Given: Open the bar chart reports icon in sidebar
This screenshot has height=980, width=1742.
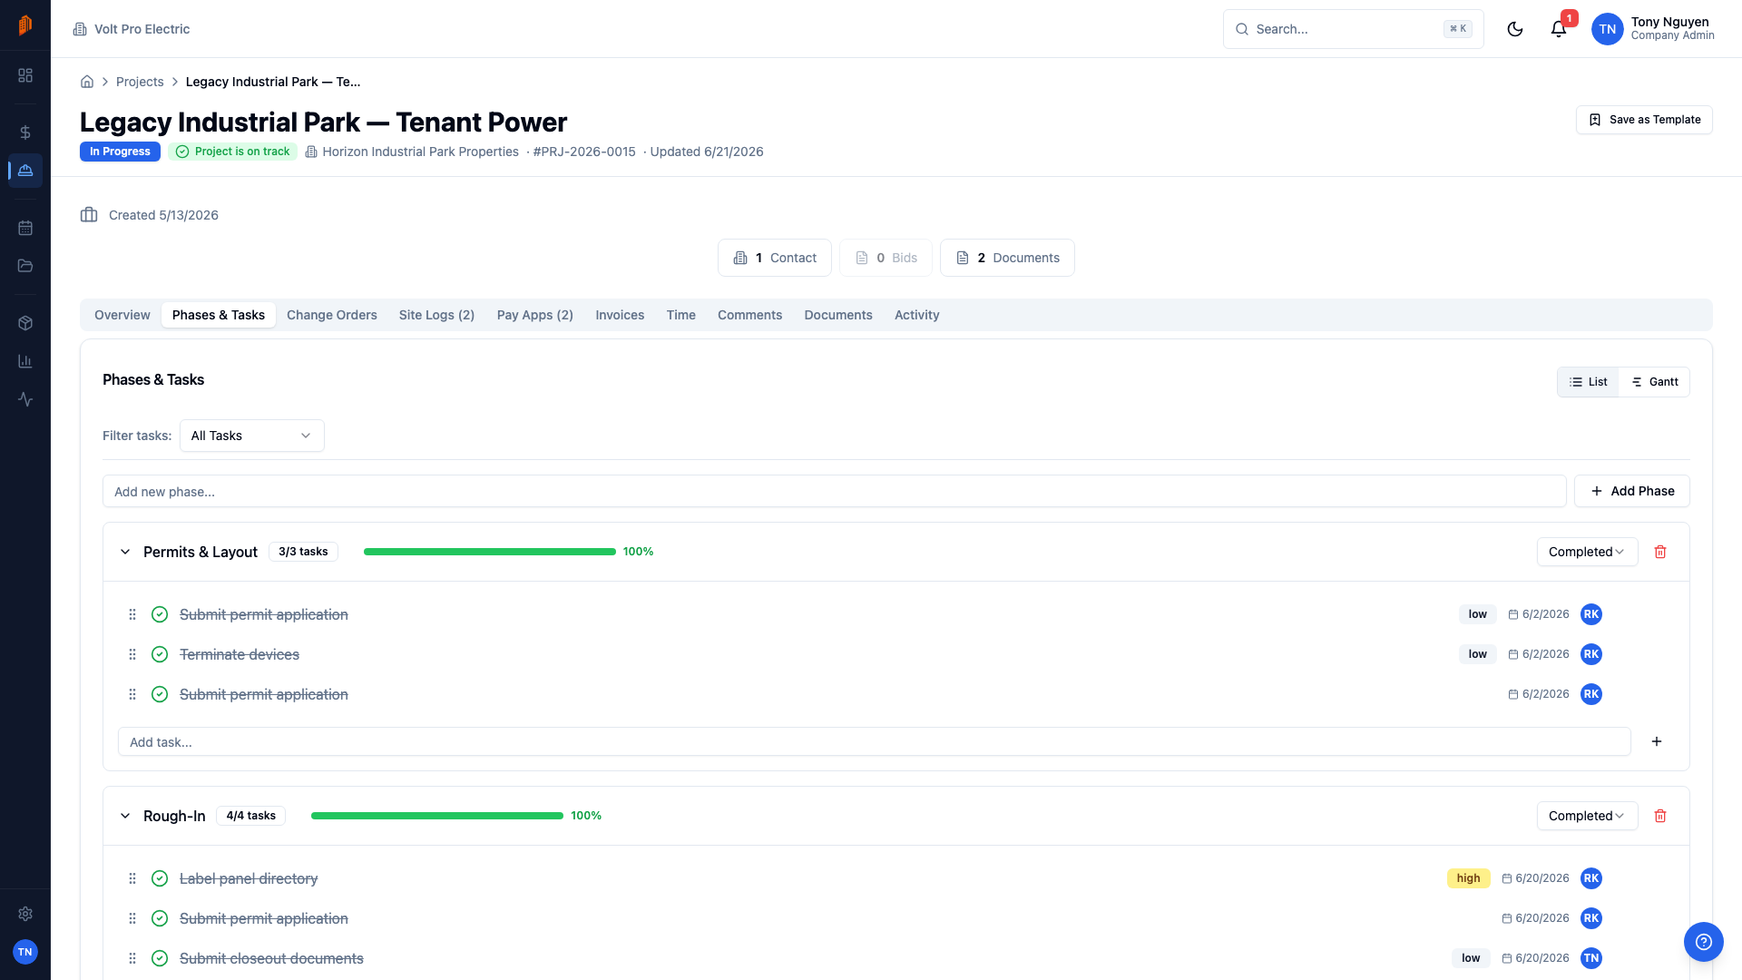Looking at the screenshot, I should click(x=25, y=361).
